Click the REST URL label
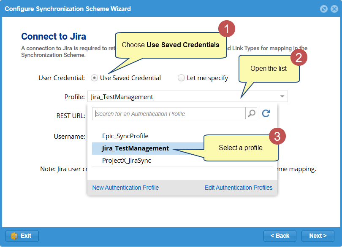 (71, 115)
